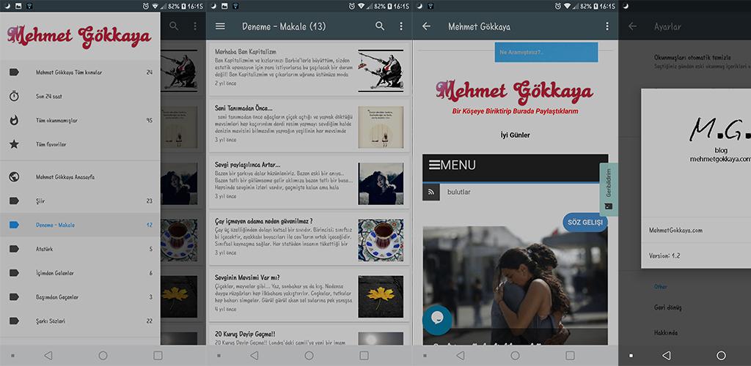The image size is (751, 366).
Task: Click tag icon beside Atatürk
Action: click(x=15, y=249)
